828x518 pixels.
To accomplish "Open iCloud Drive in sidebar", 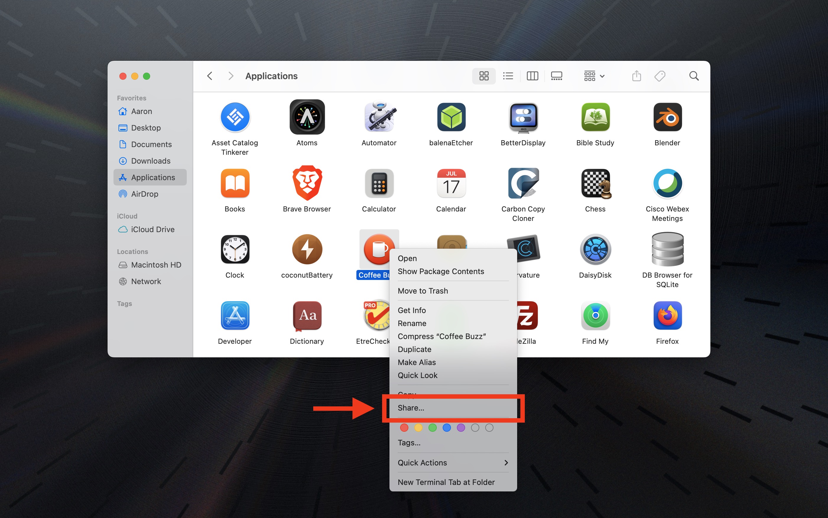I will (x=152, y=229).
